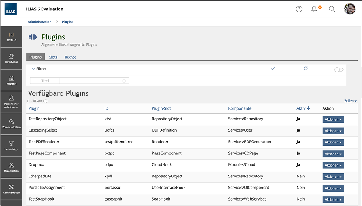Image resolution: width=362 pixels, height=206 pixels.
Task: Open Lernerfolge trophy in the sidebar
Action: [11, 145]
